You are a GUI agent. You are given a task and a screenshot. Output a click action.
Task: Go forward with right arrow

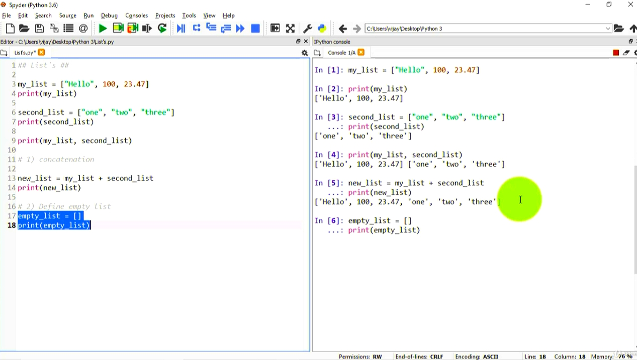coord(357,29)
